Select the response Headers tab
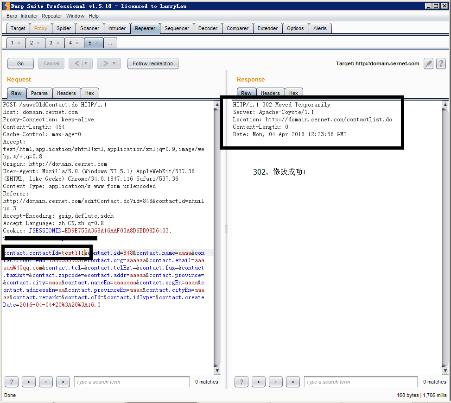 click(270, 93)
